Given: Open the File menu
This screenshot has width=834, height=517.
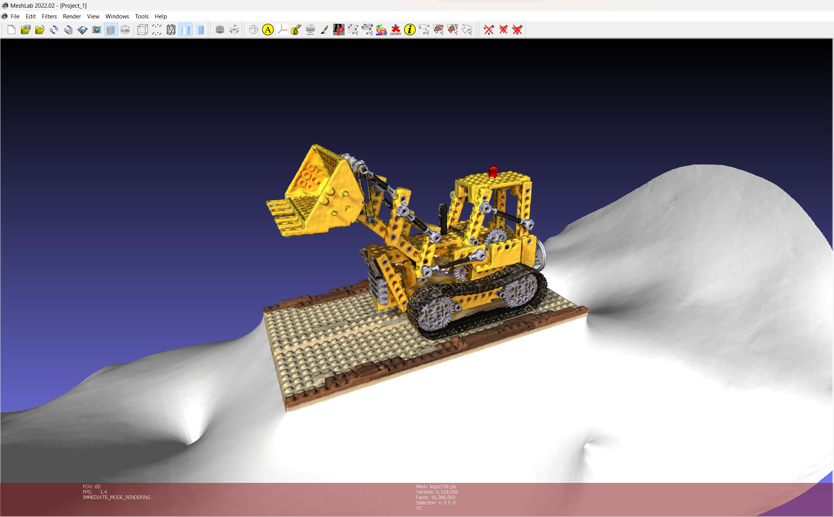Looking at the screenshot, I should (15, 16).
